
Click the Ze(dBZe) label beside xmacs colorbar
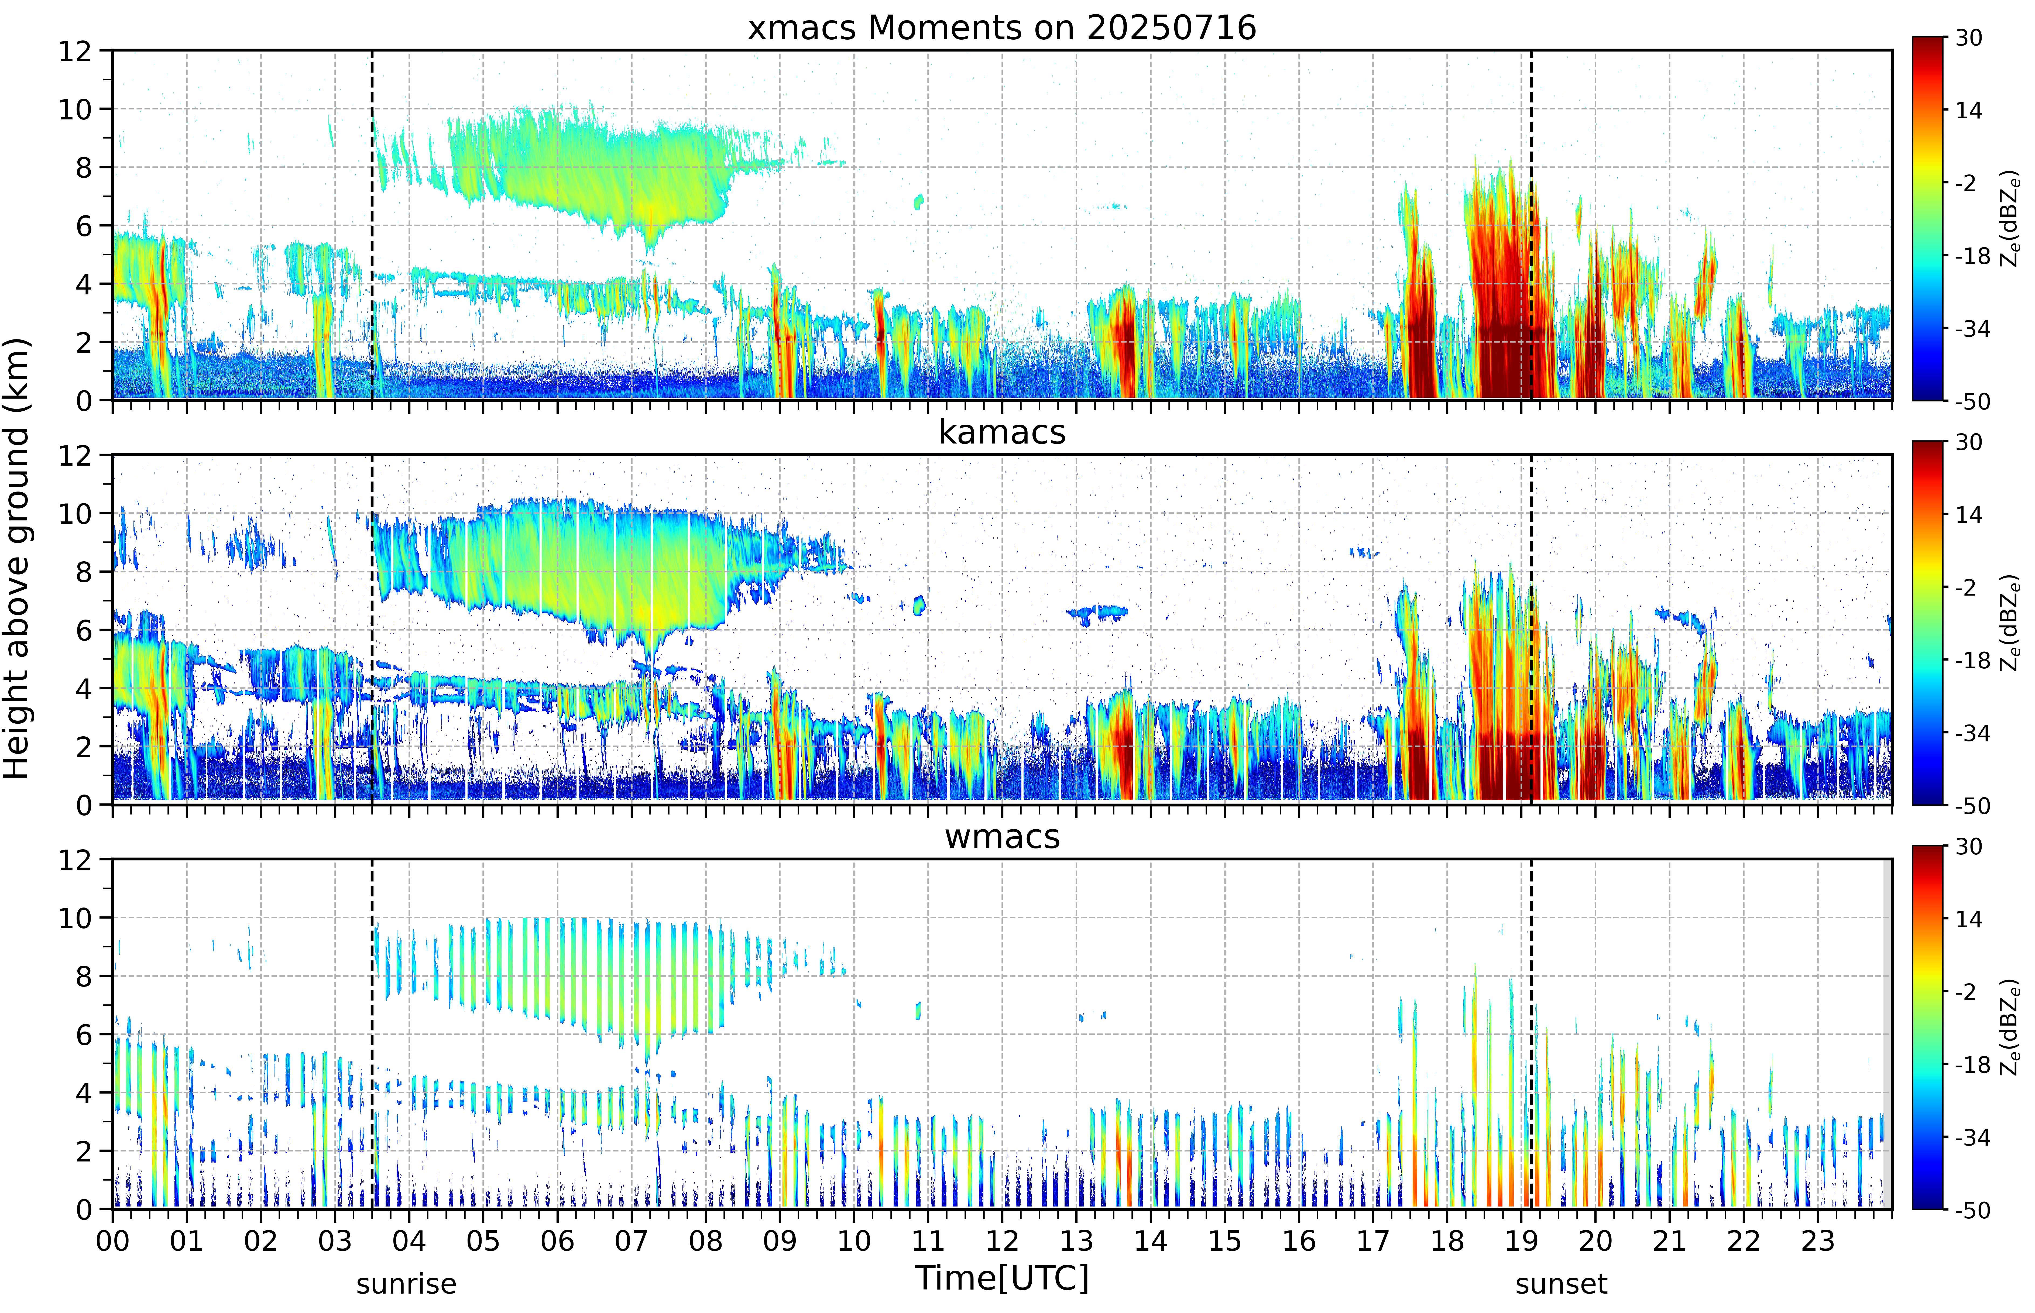click(2010, 218)
